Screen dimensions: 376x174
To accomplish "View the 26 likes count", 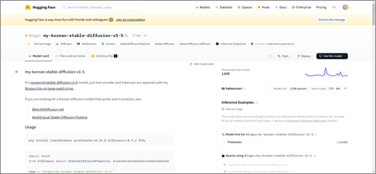I will coord(145,36).
